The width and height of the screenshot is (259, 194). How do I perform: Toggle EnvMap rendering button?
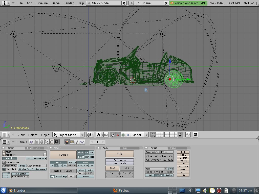click(x=81, y=157)
